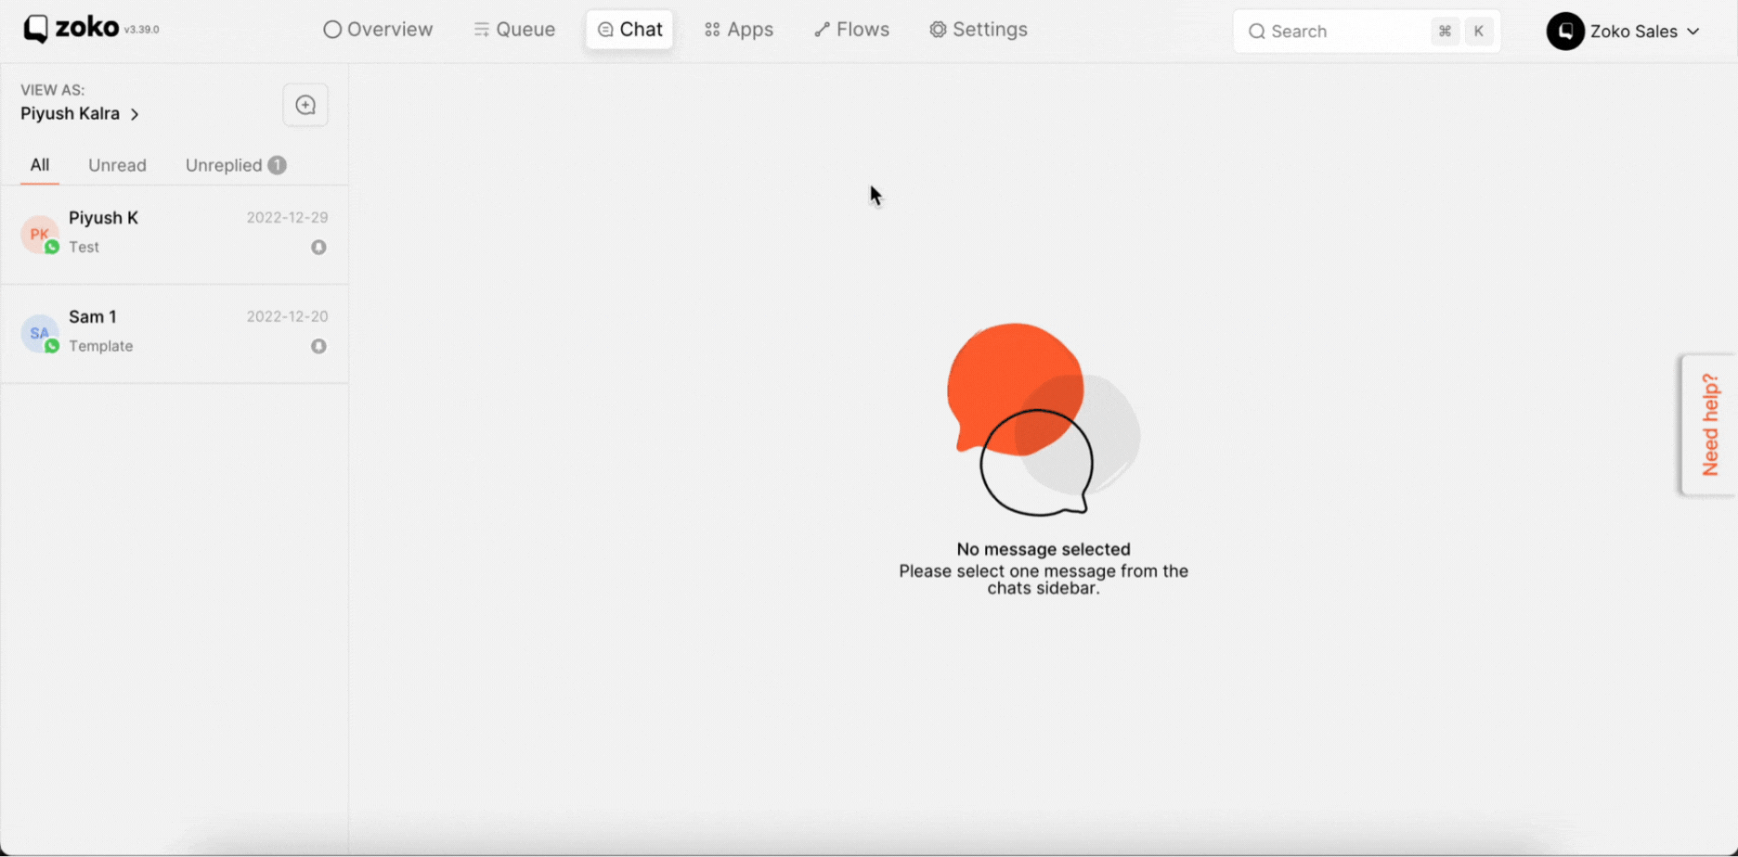Expand the Zoko Sales account dropdown
This screenshot has height=857, width=1738.
(x=1693, y=32)
